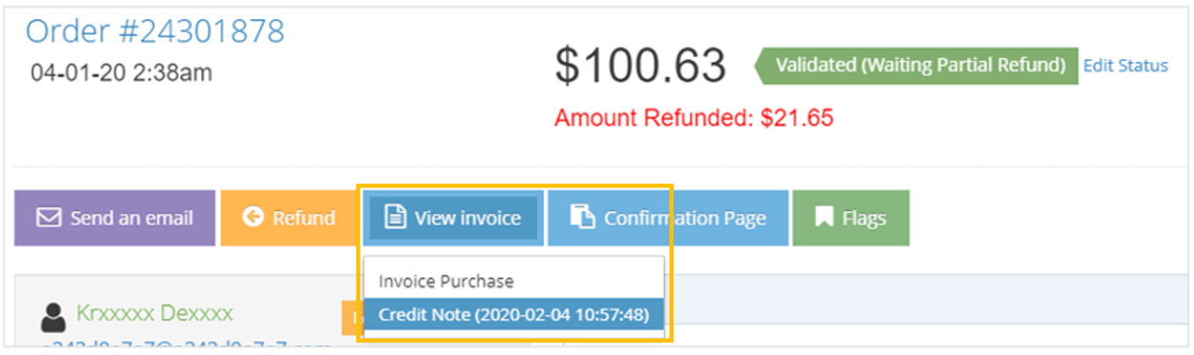Choose the Credit Note (2020-02-04) entry

(x=513, y=314)
